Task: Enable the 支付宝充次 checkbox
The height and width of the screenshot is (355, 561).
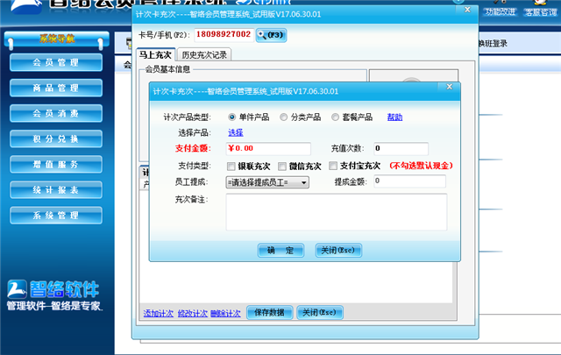Action: click(333, 166)
